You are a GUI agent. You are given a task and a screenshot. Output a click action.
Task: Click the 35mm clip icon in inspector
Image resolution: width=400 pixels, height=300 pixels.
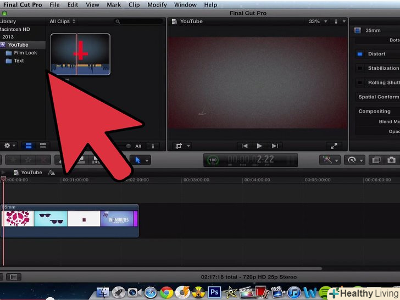tap(358, 31)
